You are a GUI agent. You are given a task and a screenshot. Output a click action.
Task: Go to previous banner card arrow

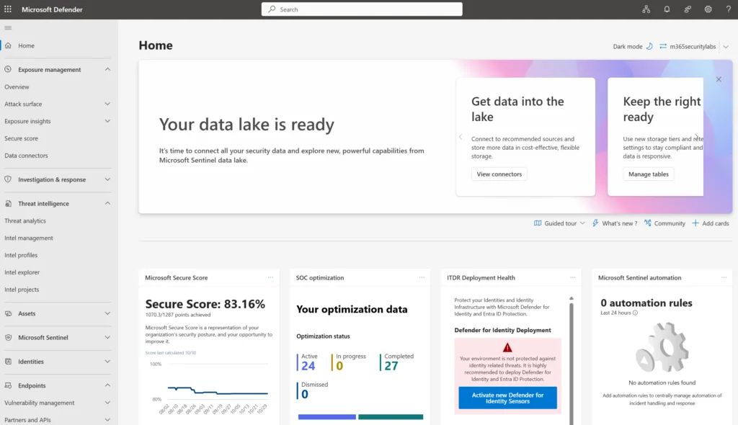coord(461,137)
